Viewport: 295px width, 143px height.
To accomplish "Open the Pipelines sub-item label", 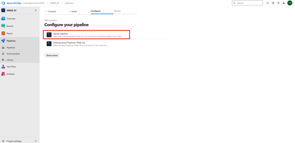I will (11, 48).
